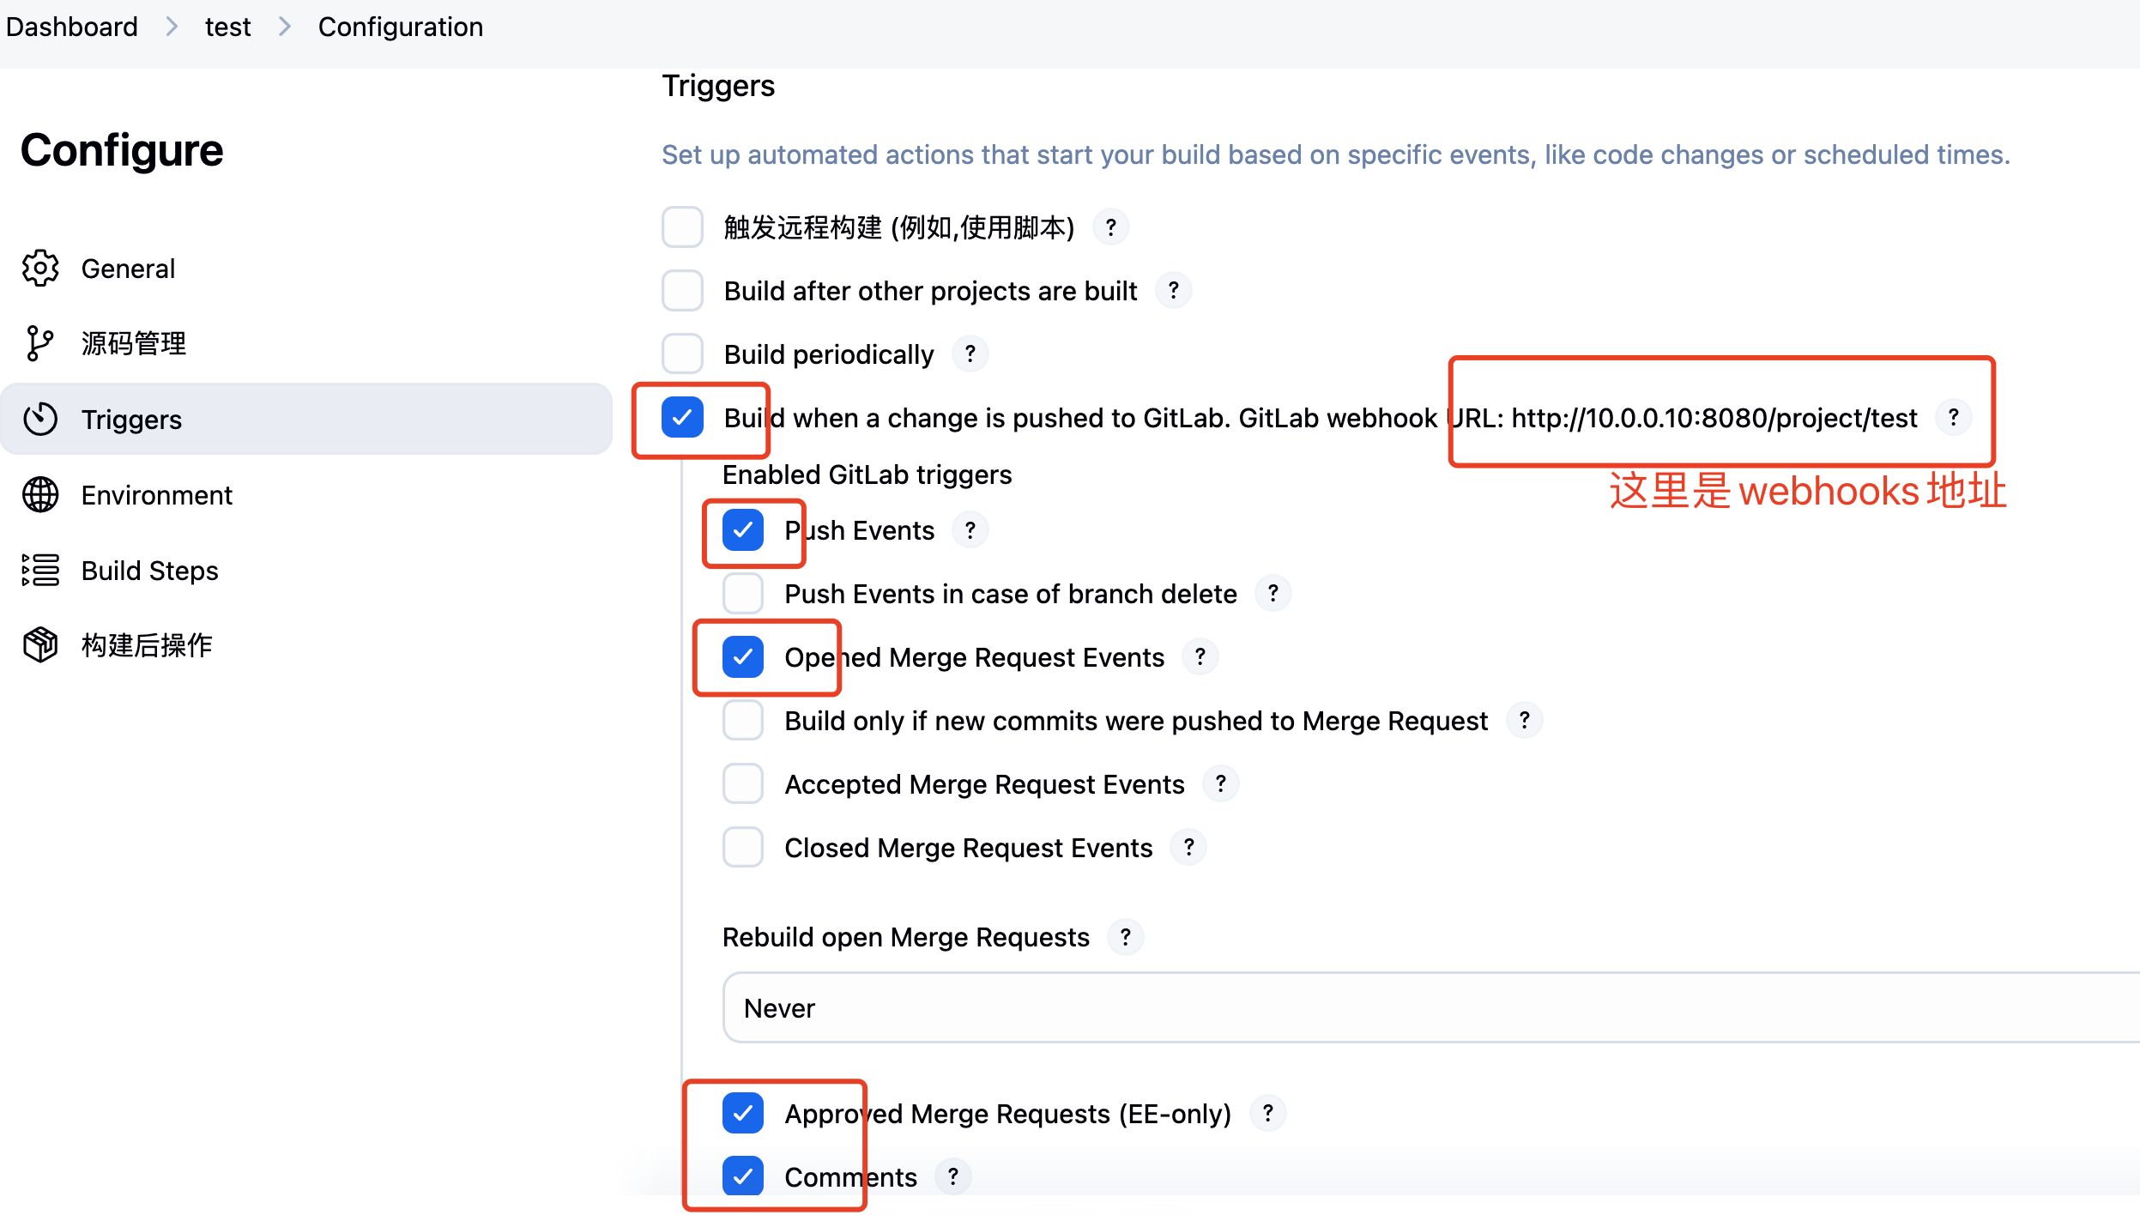
Task: Click the breadcrumb chevron after Dashboard
Action: (x=172, y=27)
